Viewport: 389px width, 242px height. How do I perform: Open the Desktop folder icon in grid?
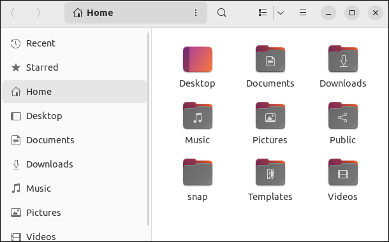198,59
